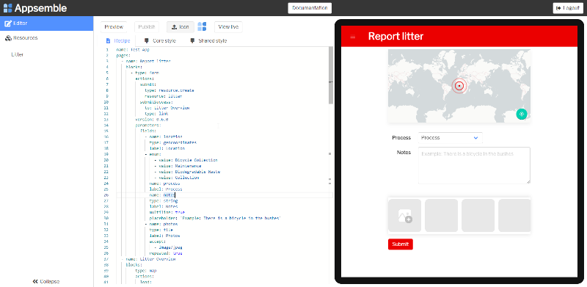Switch to the Core style tab
587x287 pixels.
pyautogui.click(x=160, y=41)
